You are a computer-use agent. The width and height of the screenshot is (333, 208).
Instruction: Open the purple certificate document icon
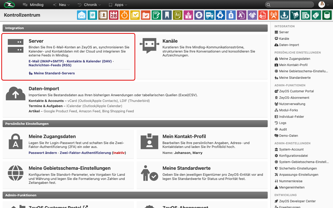pos(242,15)
